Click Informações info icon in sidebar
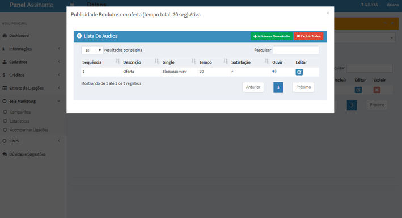Viewport: 402px width, 218px height. point(3,49)
